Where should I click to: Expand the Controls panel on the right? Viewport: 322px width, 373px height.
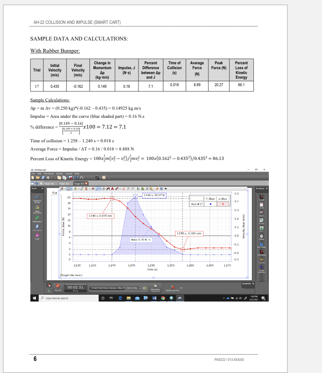tap(246, 284)
